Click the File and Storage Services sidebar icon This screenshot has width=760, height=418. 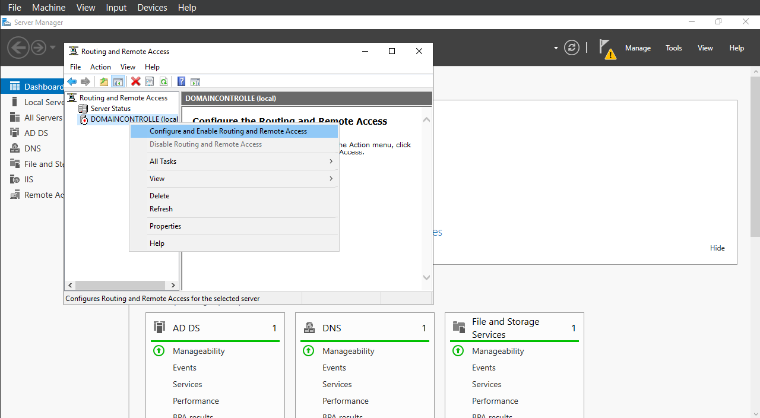tap(15, 164)
